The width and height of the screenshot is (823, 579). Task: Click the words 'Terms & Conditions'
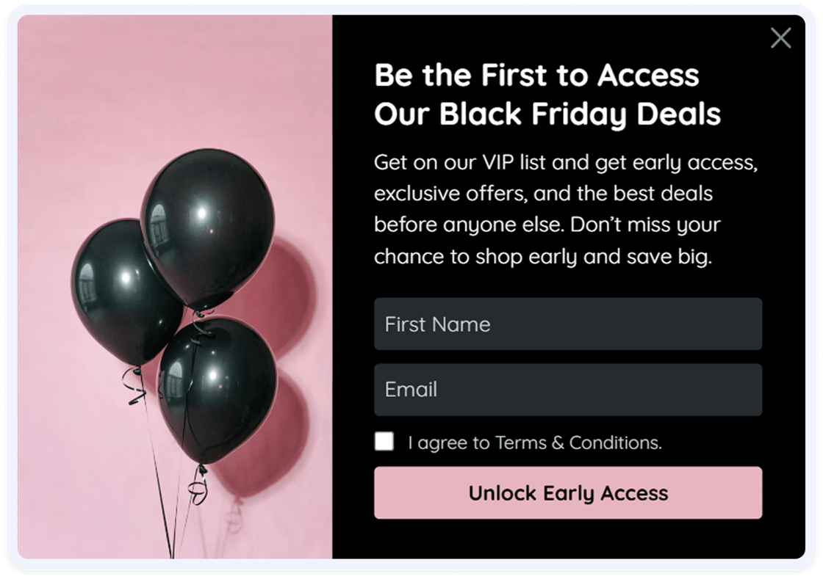pyautogui.click(x=578, y=443)
